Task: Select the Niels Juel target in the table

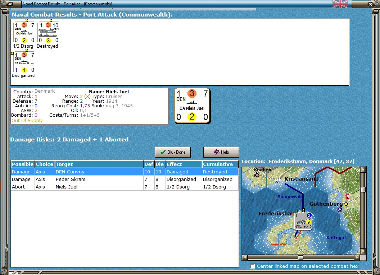Action: 125,187
